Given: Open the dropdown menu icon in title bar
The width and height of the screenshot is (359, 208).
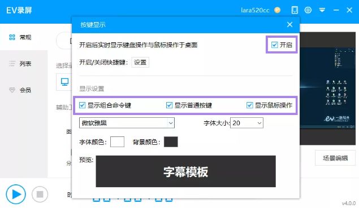Looking at the screenshot, I should [322, 10].
